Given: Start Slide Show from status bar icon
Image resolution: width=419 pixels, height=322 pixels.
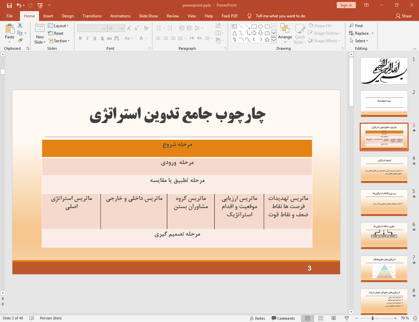Looking at the screenshot, I should [347, 318].
